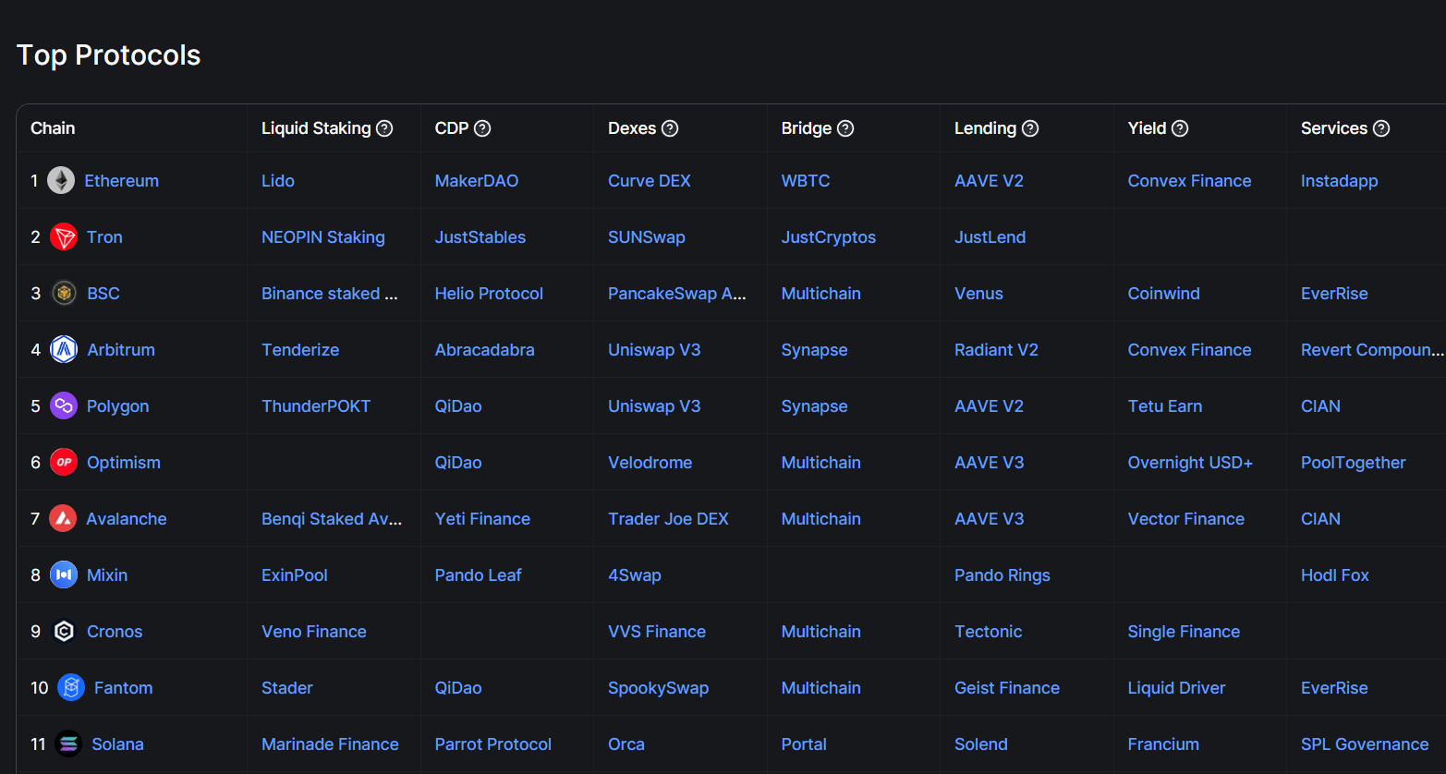The width and height of the screenshot is (1446, 774).
Task: Click the red Optimism OP icon
Action: [x=64, y=463]
